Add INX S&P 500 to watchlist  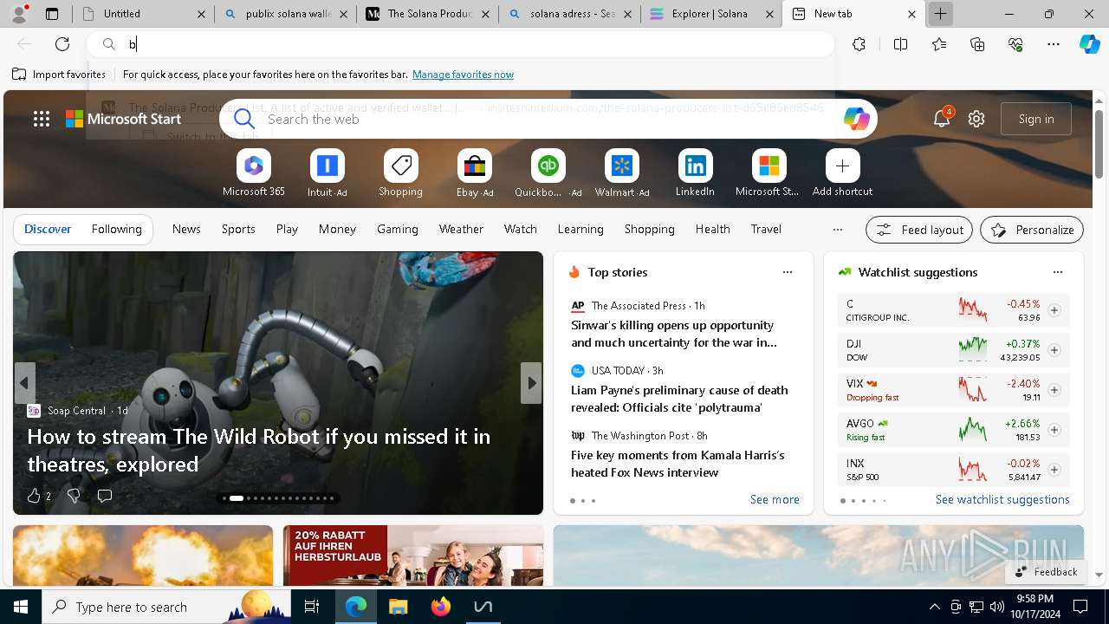[x=1054, y=470]
